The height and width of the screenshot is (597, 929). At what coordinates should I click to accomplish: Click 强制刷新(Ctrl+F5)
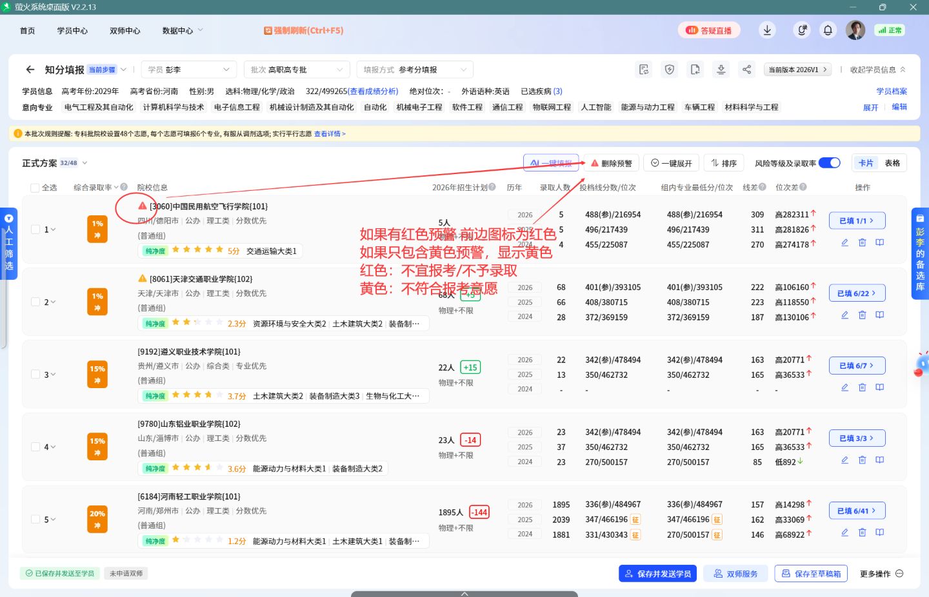coord(304,30)
